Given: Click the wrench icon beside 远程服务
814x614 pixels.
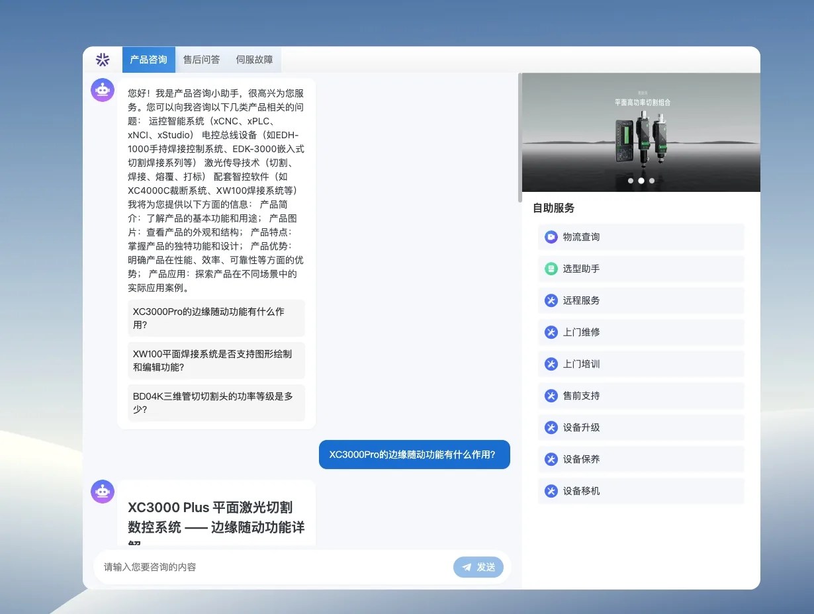Looking at the screenshot, I should (x=551, y=300).
